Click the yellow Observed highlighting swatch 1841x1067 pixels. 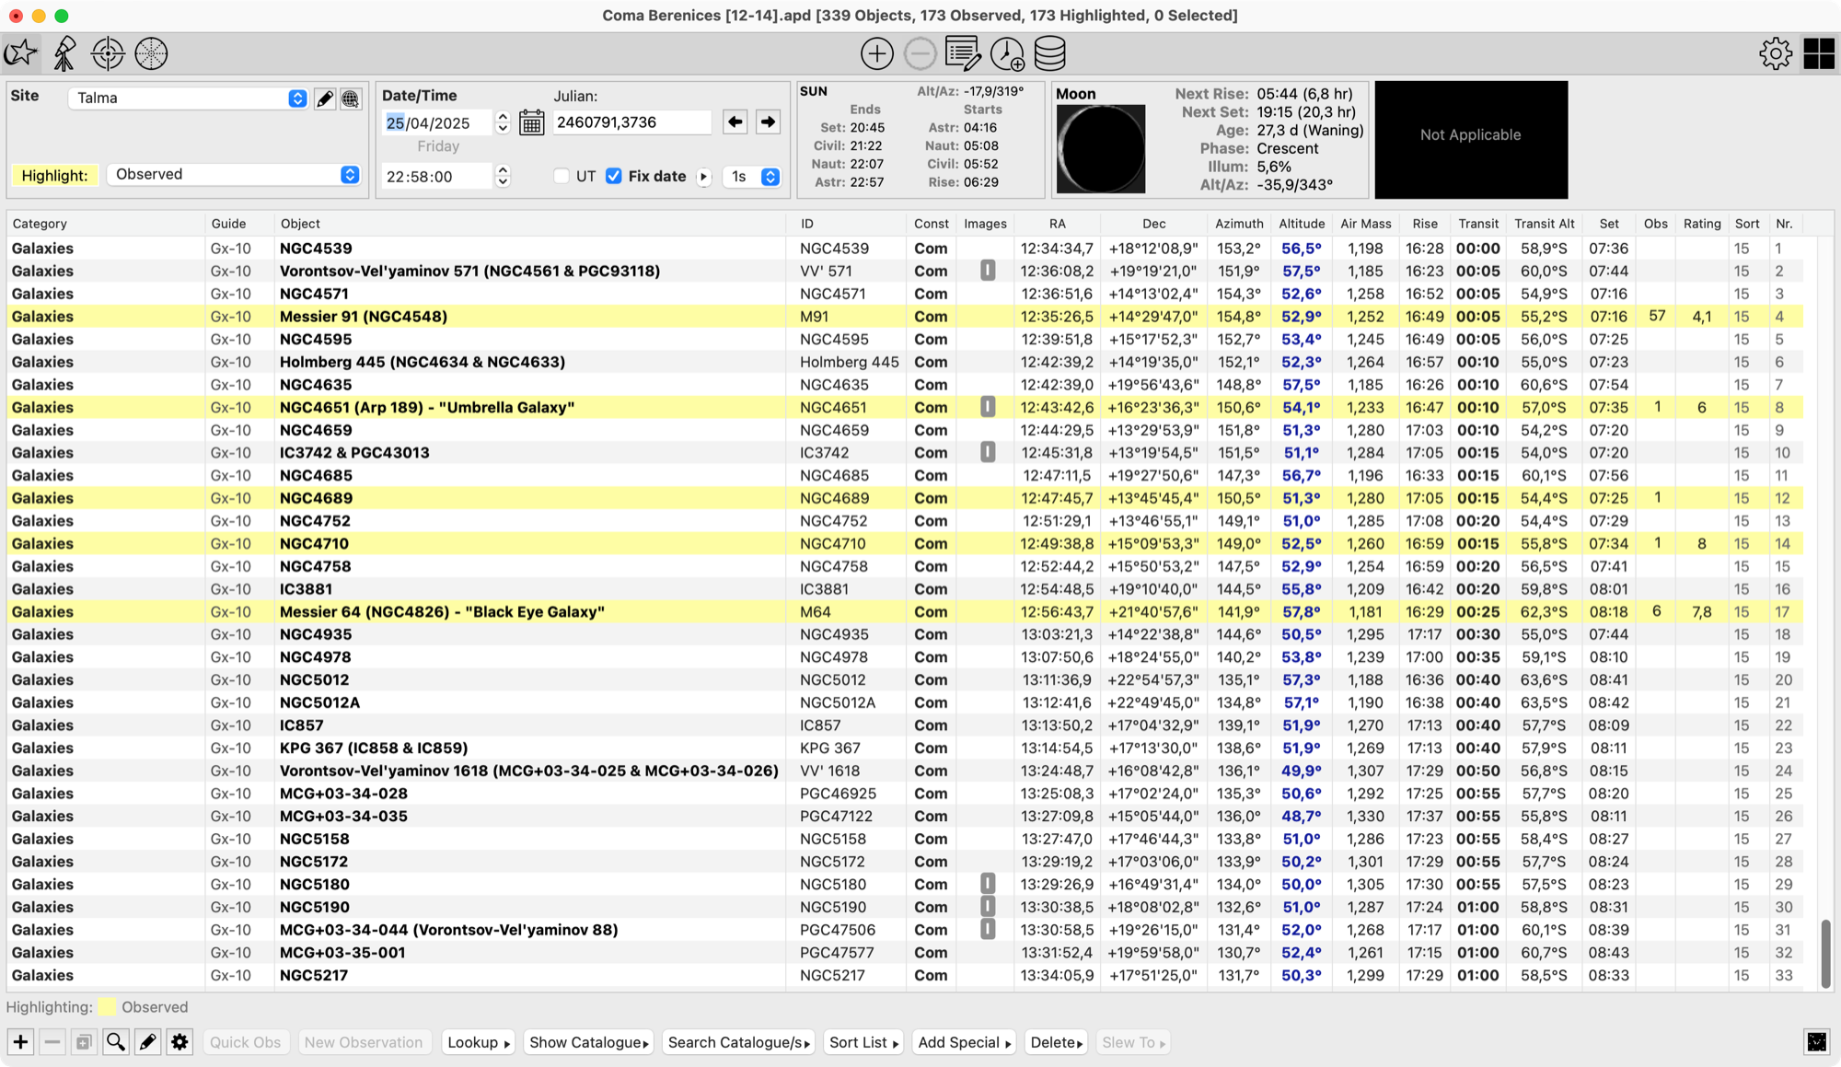point(108,1007)
